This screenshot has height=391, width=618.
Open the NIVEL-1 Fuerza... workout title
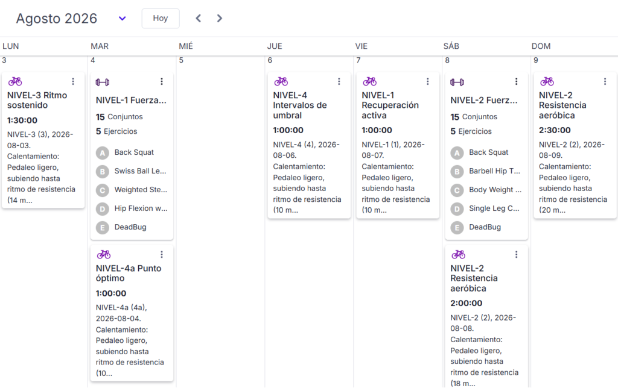tap(131, 100)
